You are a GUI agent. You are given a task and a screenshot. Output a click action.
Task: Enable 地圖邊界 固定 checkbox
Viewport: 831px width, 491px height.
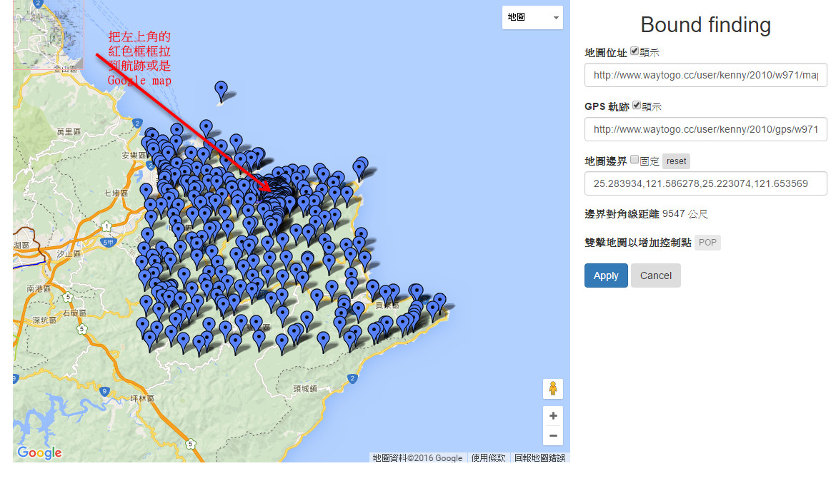pos(635,160)
